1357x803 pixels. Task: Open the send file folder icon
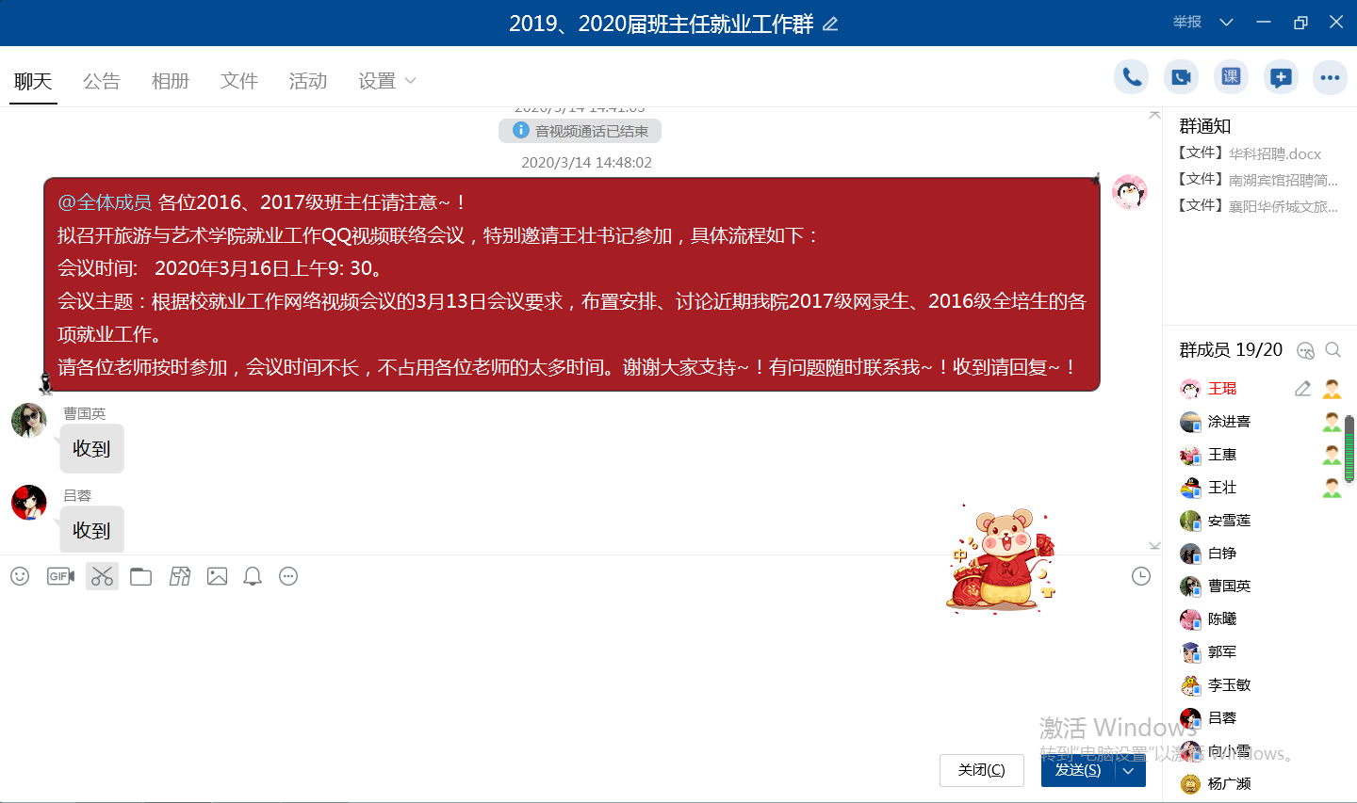tap(141, 576)
